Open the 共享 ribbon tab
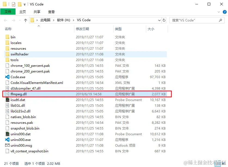 [x=37, y=12]
